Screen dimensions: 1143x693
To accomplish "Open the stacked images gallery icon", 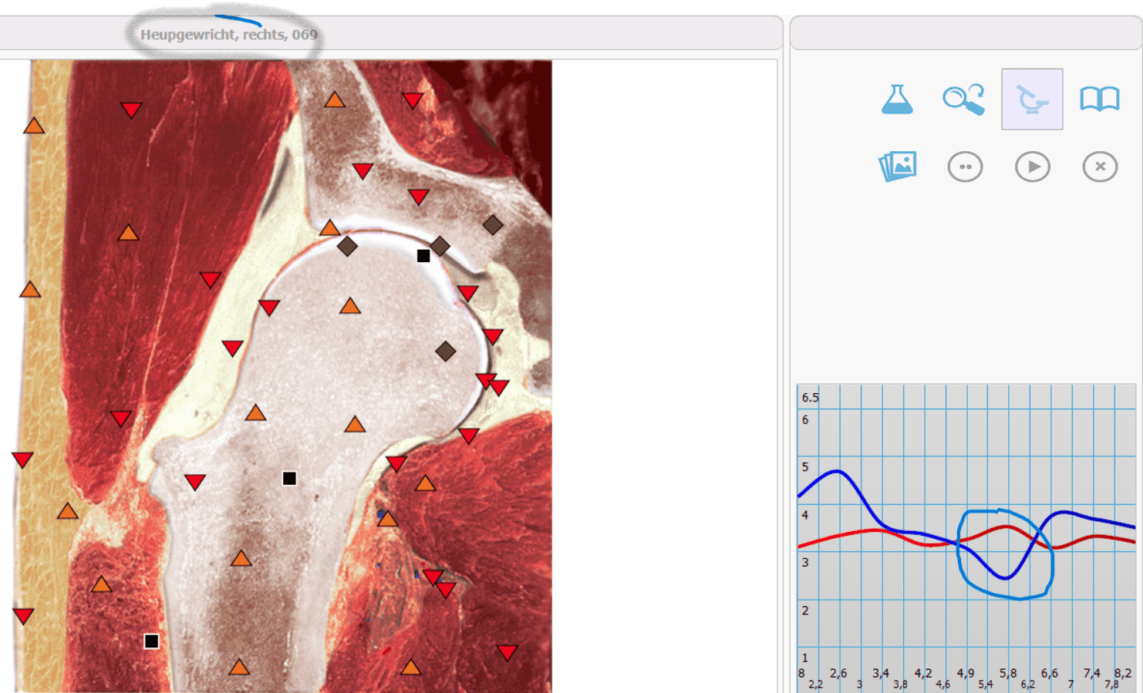I will coord(898,167).
